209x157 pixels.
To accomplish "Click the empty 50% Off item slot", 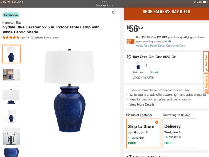I will click(154, 65).
